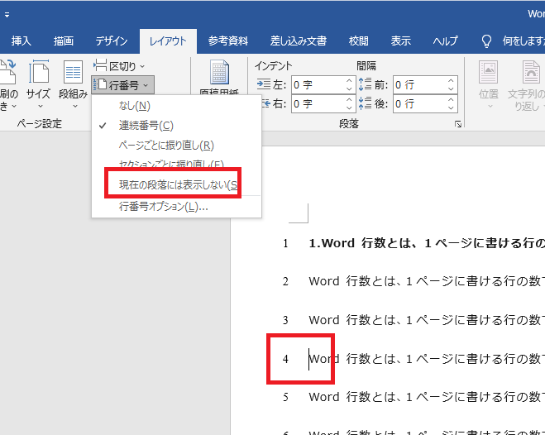Click the heading line 1.Word 行数とは

(427, 243)
